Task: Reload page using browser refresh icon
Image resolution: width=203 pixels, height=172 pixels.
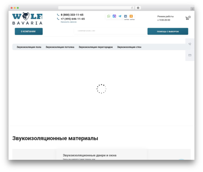Action: pos(132,8)
